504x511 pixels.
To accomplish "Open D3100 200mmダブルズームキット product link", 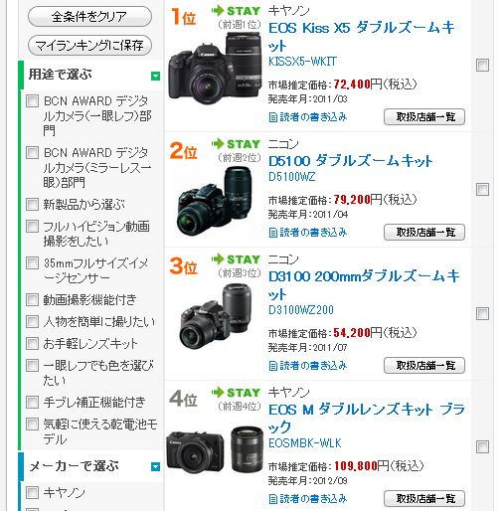I will [364, 285].
